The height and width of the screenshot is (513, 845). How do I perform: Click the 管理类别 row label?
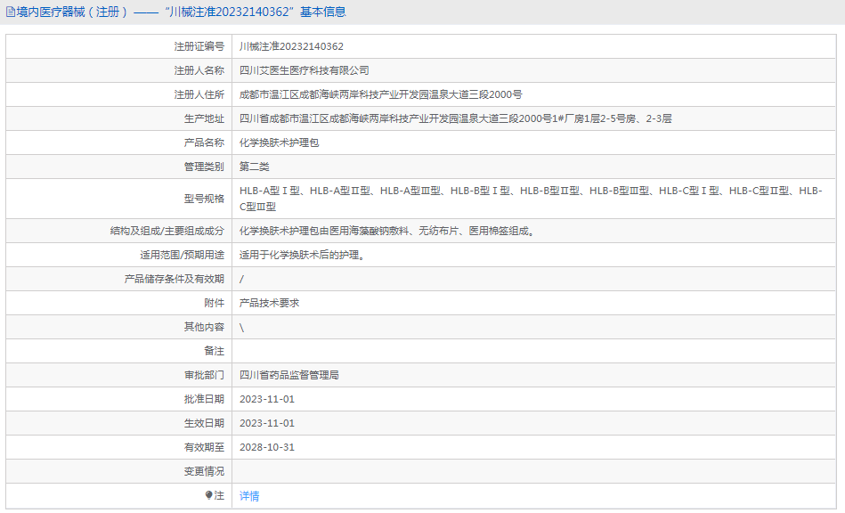pyautogui.click(x=204, y=167)
